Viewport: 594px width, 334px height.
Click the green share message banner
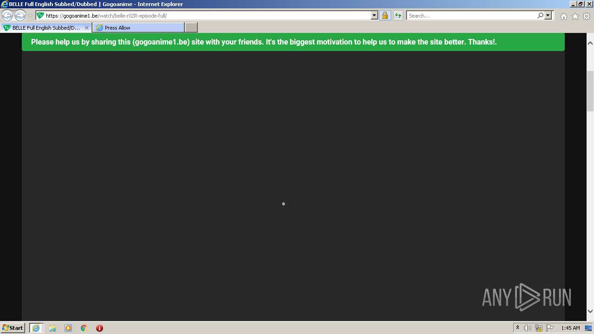pyautogui.click(x=293, y=42)
